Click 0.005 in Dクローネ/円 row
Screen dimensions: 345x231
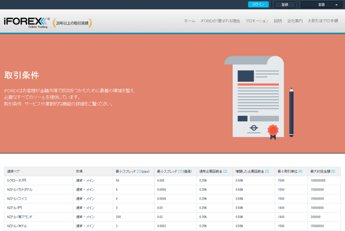[161, 180]
